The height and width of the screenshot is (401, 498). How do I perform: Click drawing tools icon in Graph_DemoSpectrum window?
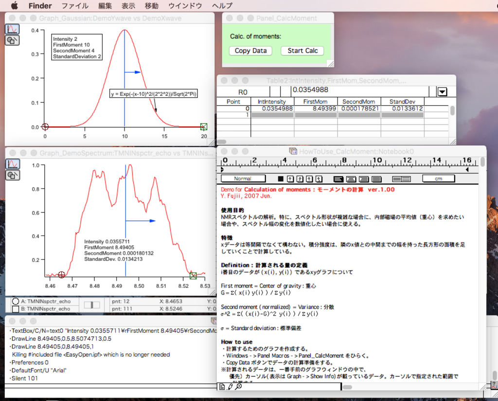tap(12, 176)
